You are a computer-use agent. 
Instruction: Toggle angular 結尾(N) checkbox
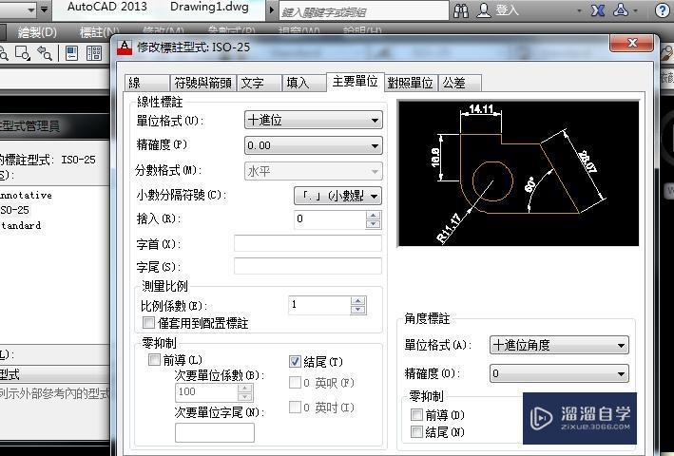coord(416,431)
